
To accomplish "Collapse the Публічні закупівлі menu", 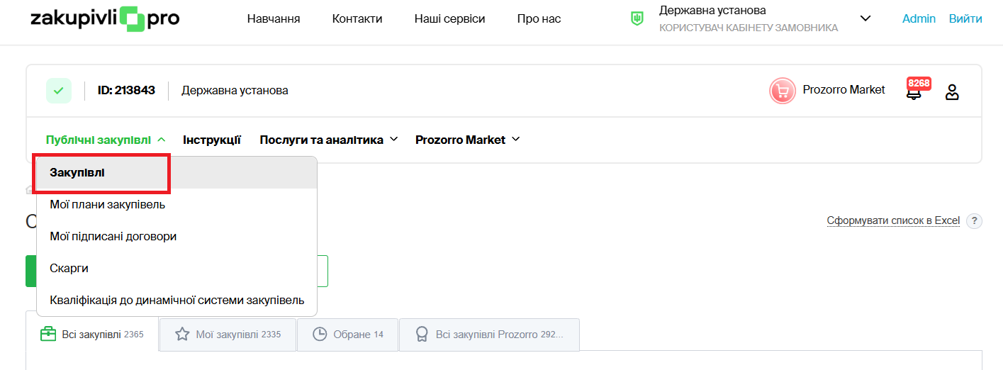I will point(106,140).
